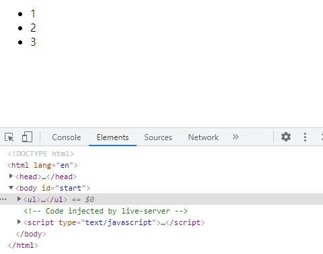Open the DevTools three-dot menu

coord(305,137)
